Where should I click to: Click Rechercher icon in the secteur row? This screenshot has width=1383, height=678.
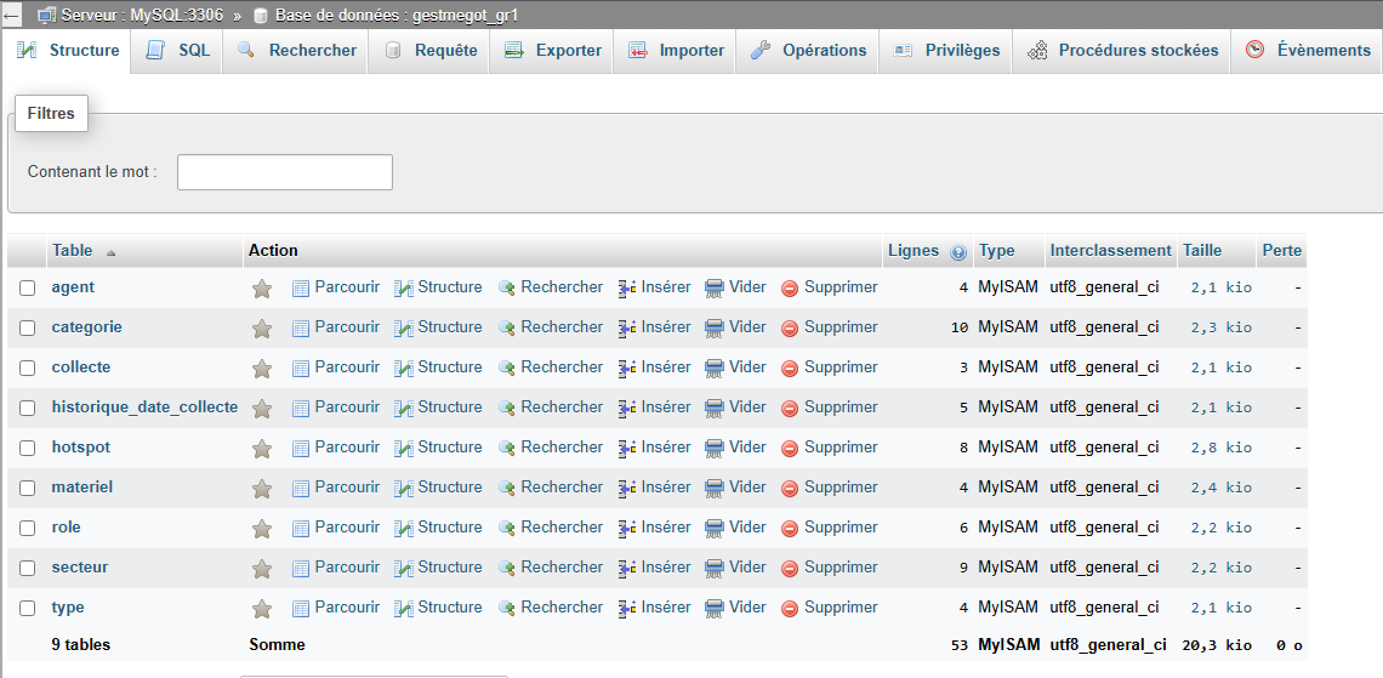pos(506,568)
